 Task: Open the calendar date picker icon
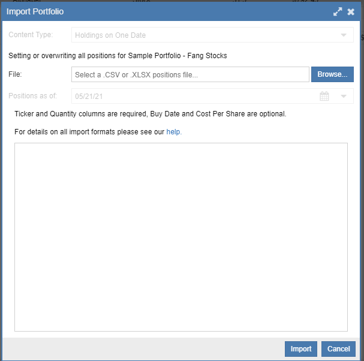point(324,96)
